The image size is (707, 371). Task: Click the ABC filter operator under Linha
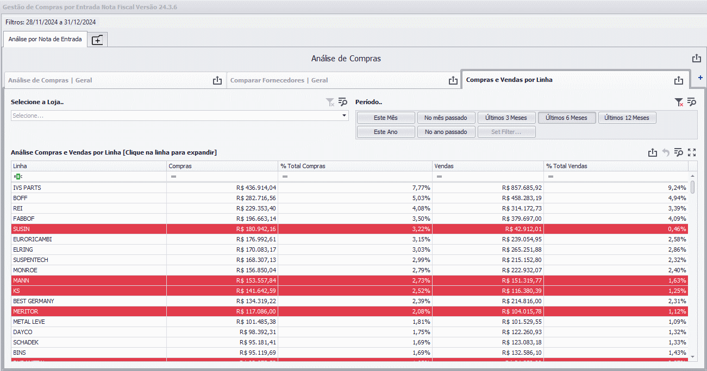[x=18, y=177]
